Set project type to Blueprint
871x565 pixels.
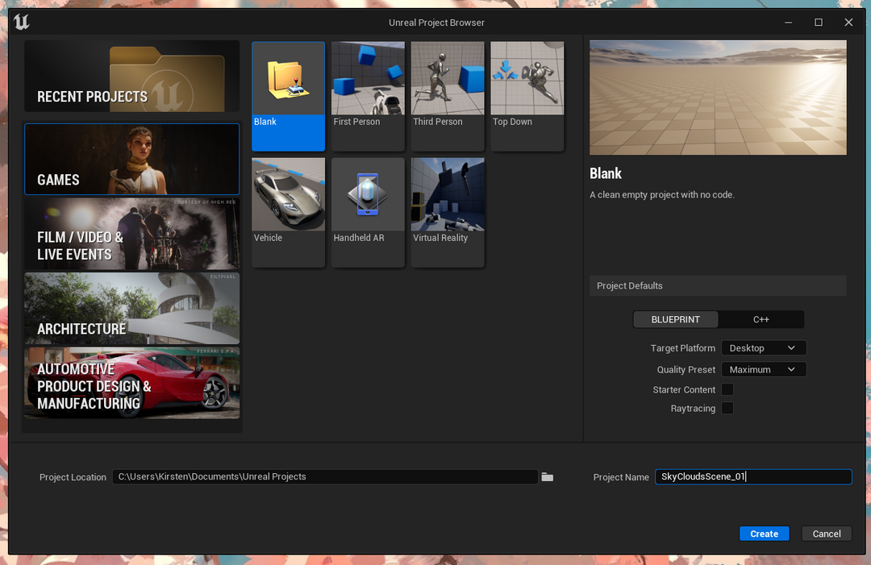click(x=676, y=319)
